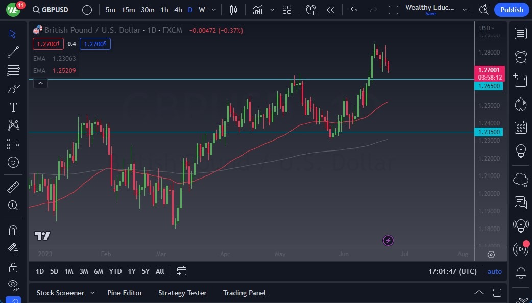Open the USD currency dropdown
This screenshot has height=303, width=532.
pos(487,28)
